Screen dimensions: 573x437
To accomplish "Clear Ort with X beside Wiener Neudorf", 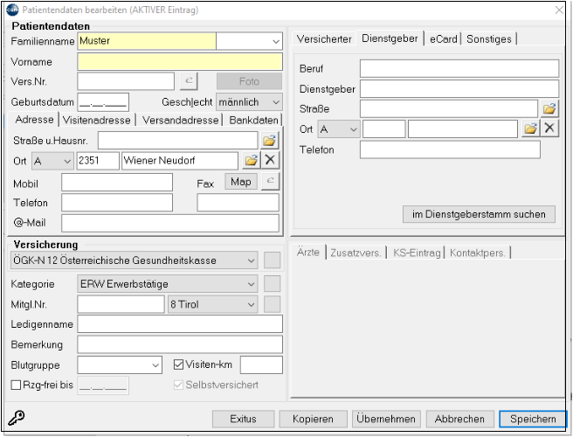I will (270, 160).
